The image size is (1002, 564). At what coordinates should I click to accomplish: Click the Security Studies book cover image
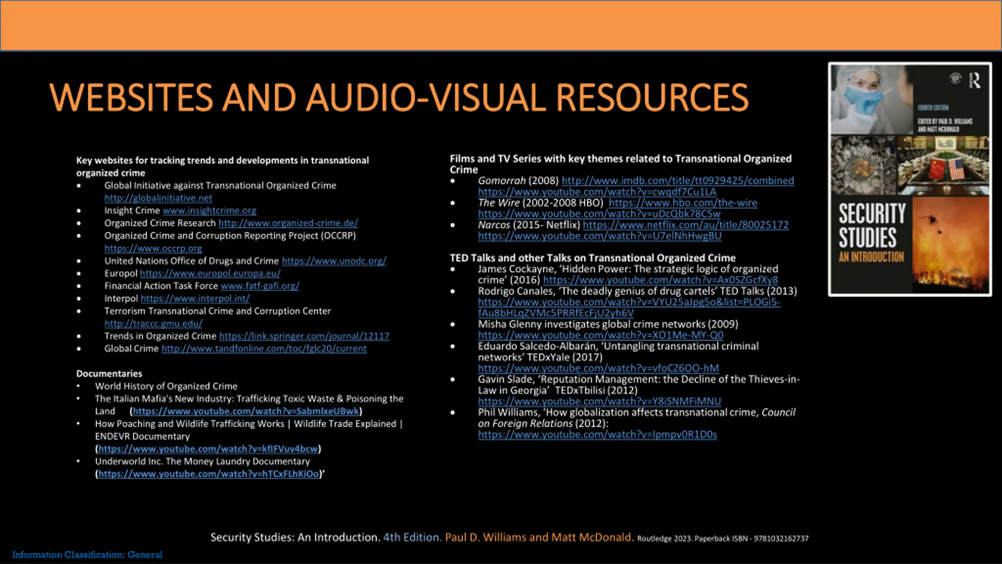coord(910,179)
